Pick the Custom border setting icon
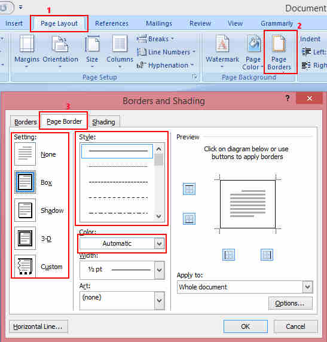Viewport: 327px width, 342px height. click(x=25, y=266)
